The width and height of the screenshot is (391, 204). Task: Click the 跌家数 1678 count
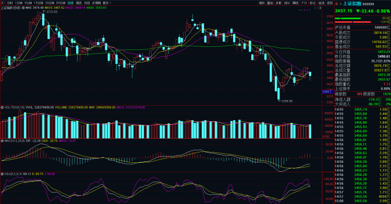coord(387,94)
